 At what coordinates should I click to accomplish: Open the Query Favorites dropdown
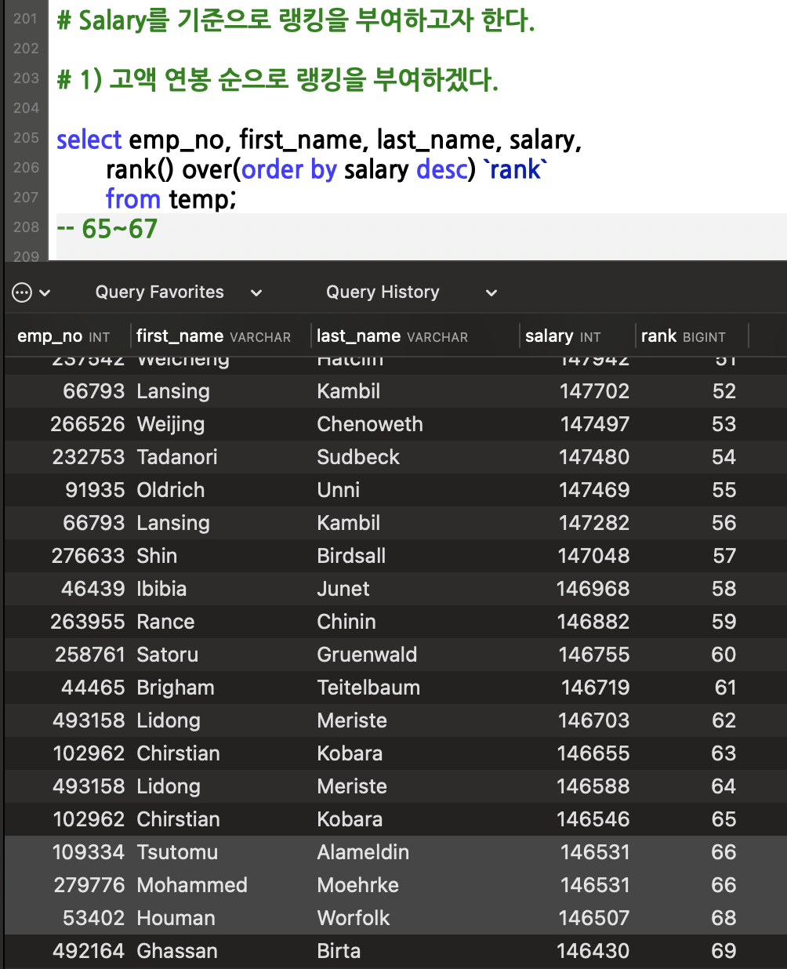coord(179,292)
